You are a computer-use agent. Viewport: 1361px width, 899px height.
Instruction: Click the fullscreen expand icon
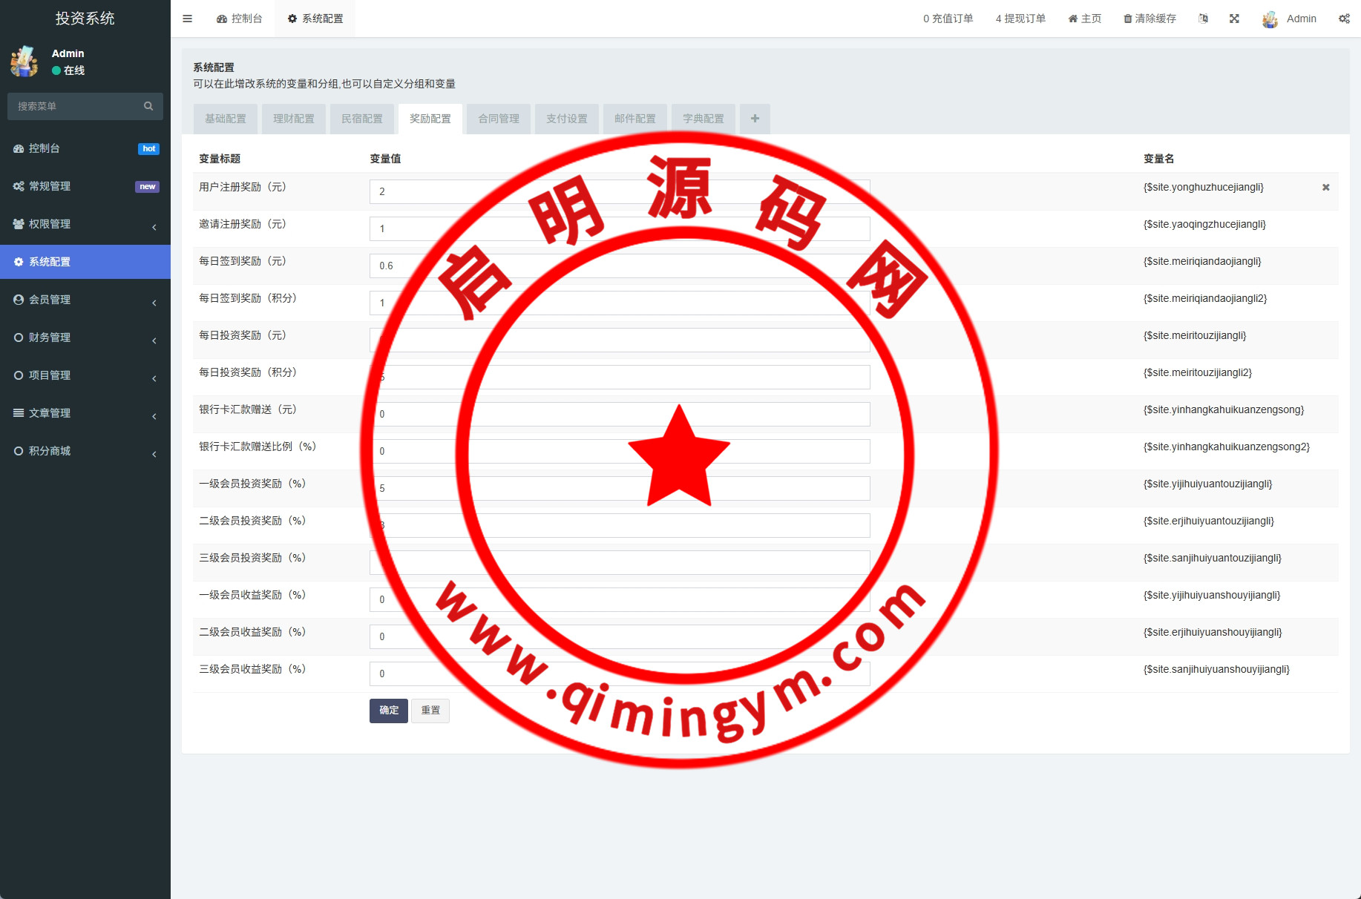click(1234, 19)
